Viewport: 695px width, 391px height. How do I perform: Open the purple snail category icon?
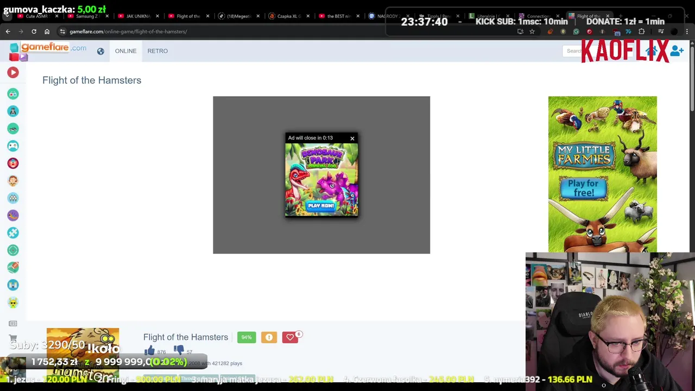coord(13,216)
